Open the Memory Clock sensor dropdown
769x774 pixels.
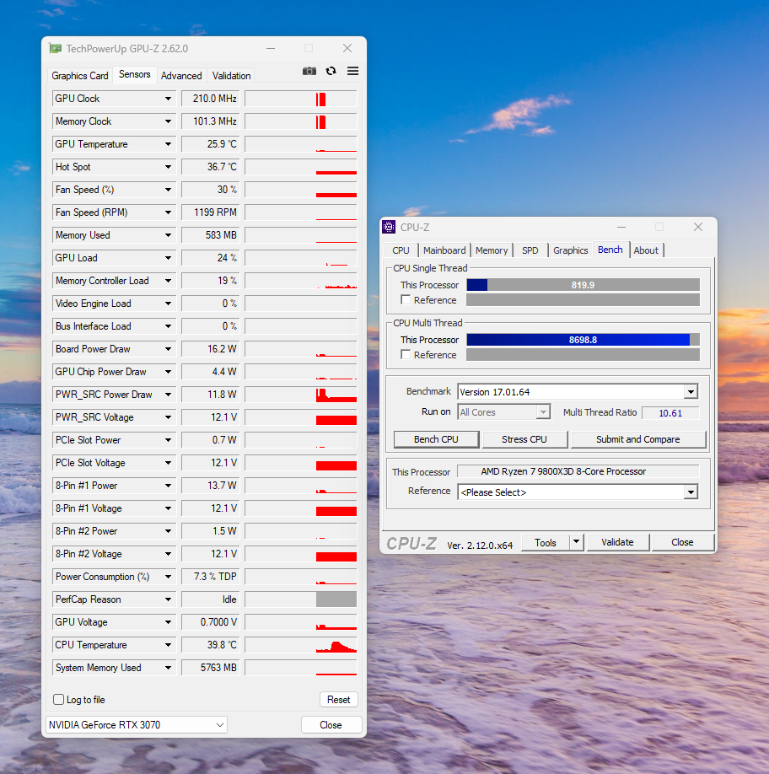169,121
